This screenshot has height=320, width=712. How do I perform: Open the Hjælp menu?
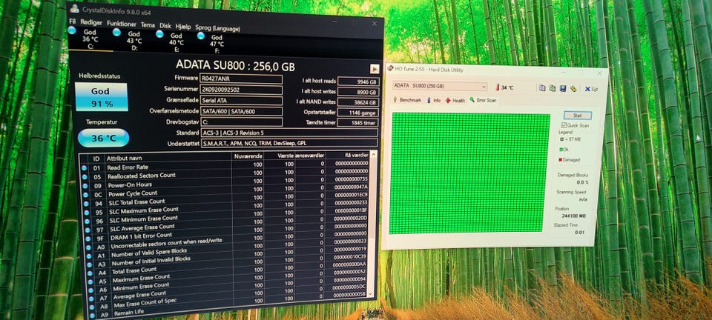tap(183, 27)
